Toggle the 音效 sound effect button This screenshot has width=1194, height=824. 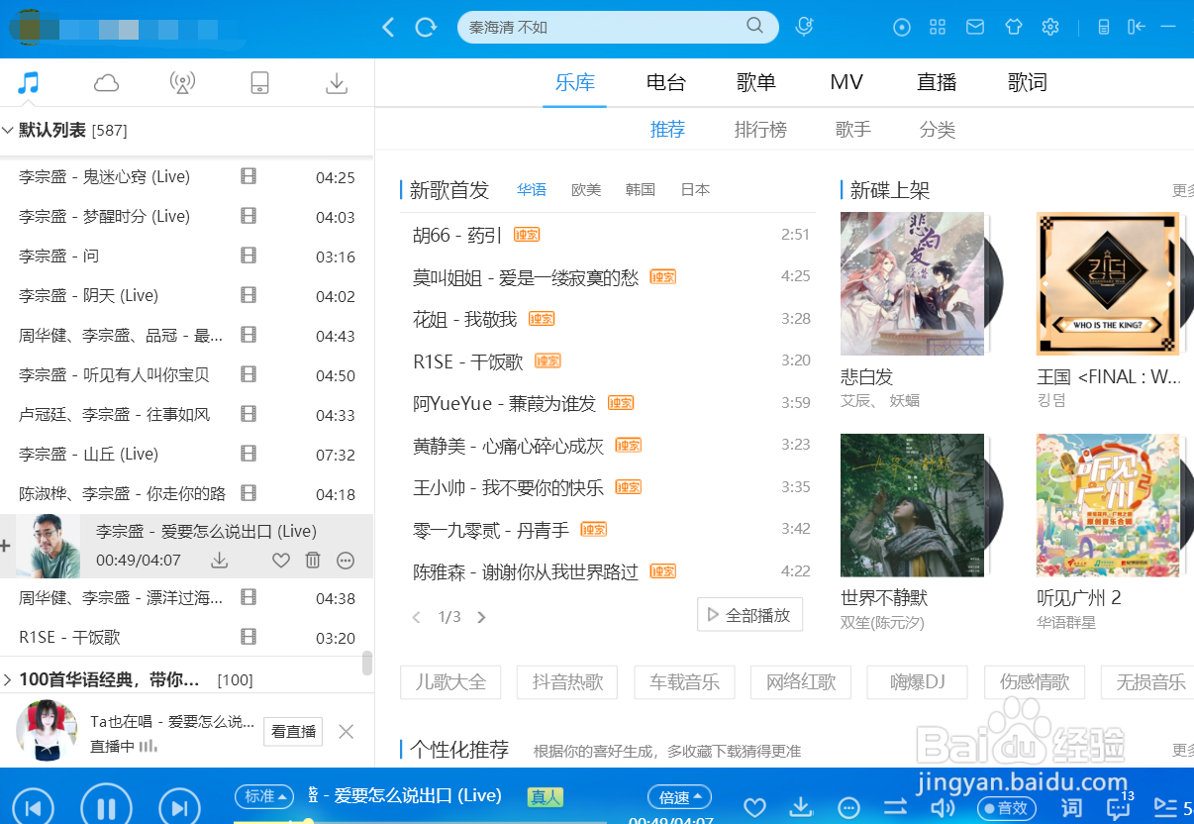click(1006, 808)
